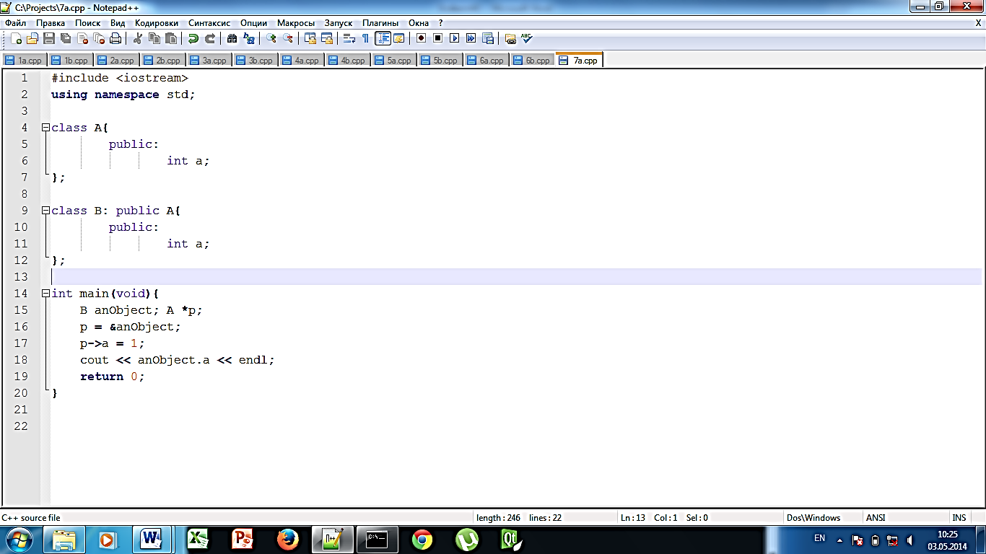The image size is (986, 554).
Task: Show hidden tray icons arrow
Action: tap(839, 540)
